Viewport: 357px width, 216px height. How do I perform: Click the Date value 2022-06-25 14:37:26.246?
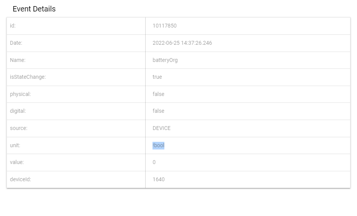[182, 43]
